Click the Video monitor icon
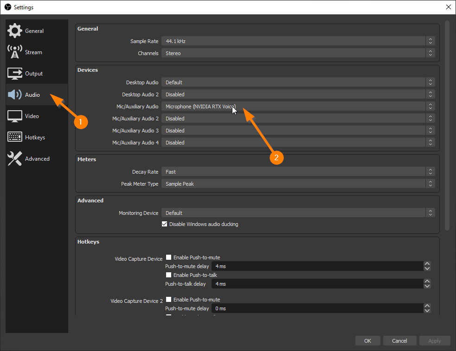The image size is (456, 351). pyautogui.click(x=14, y=116)
